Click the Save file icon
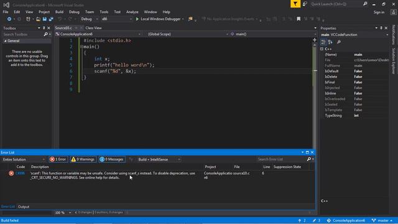 tap(45, 19)
